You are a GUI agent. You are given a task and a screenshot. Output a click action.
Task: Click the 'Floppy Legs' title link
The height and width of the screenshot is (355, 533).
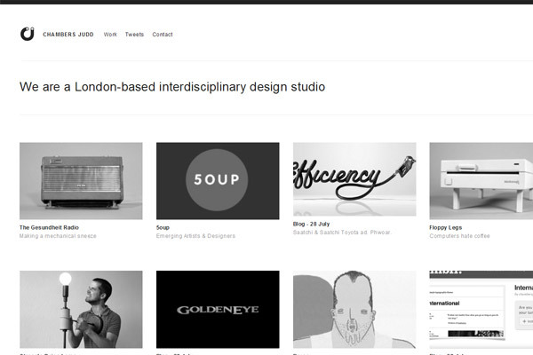tap(446, 227)
